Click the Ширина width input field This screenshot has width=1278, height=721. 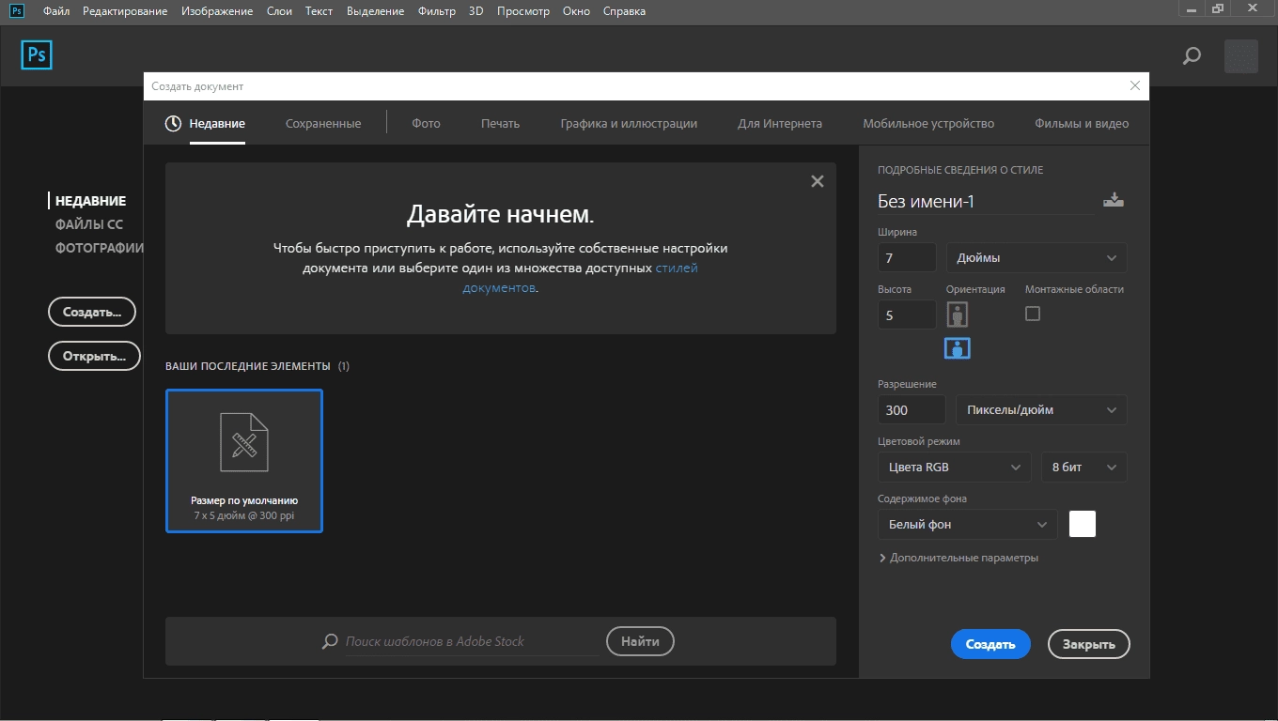(x=907, y=257)
